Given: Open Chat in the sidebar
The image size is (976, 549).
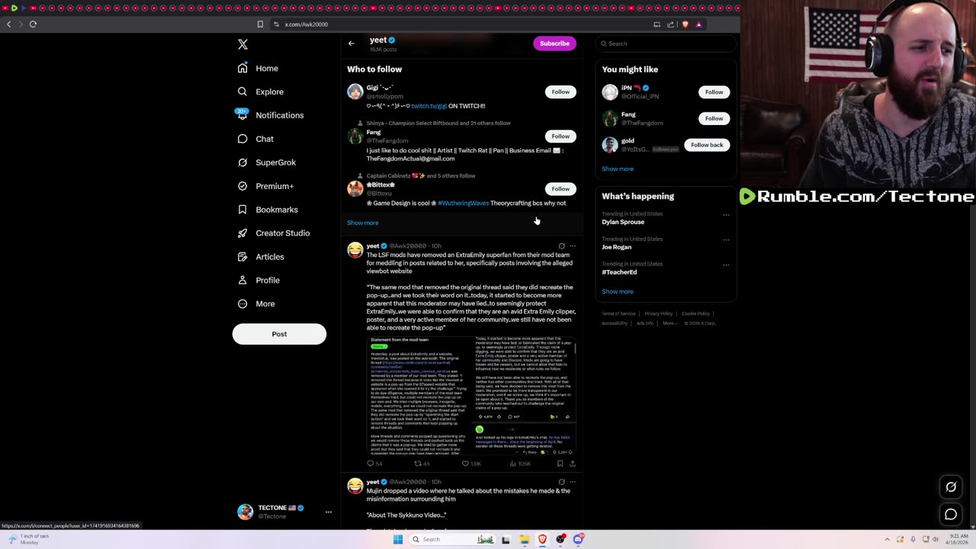Looking at the screenshot, I should click(255, 139).
